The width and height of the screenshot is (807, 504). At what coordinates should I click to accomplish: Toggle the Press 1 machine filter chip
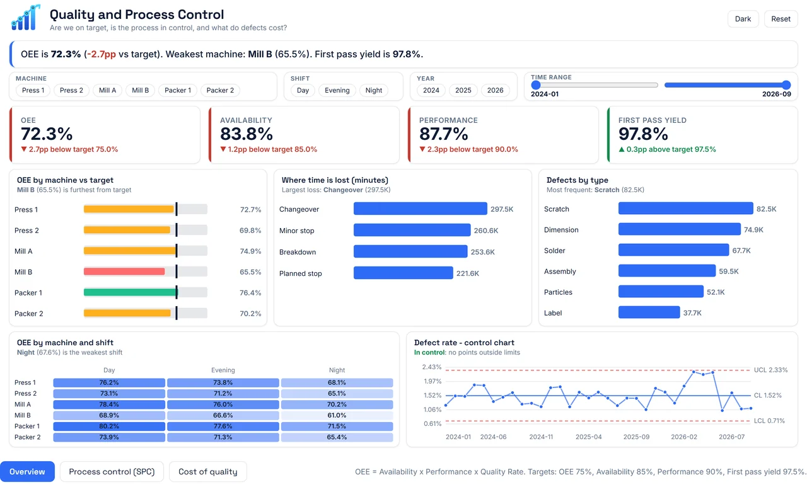33,90
